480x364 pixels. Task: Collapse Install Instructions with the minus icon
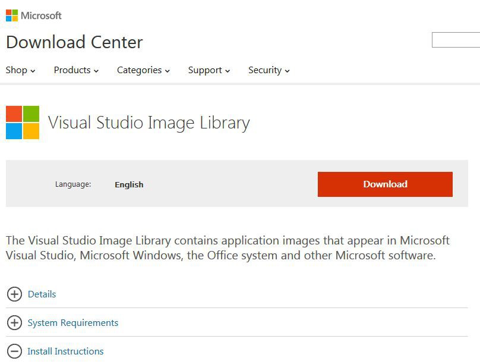[14, 351]
